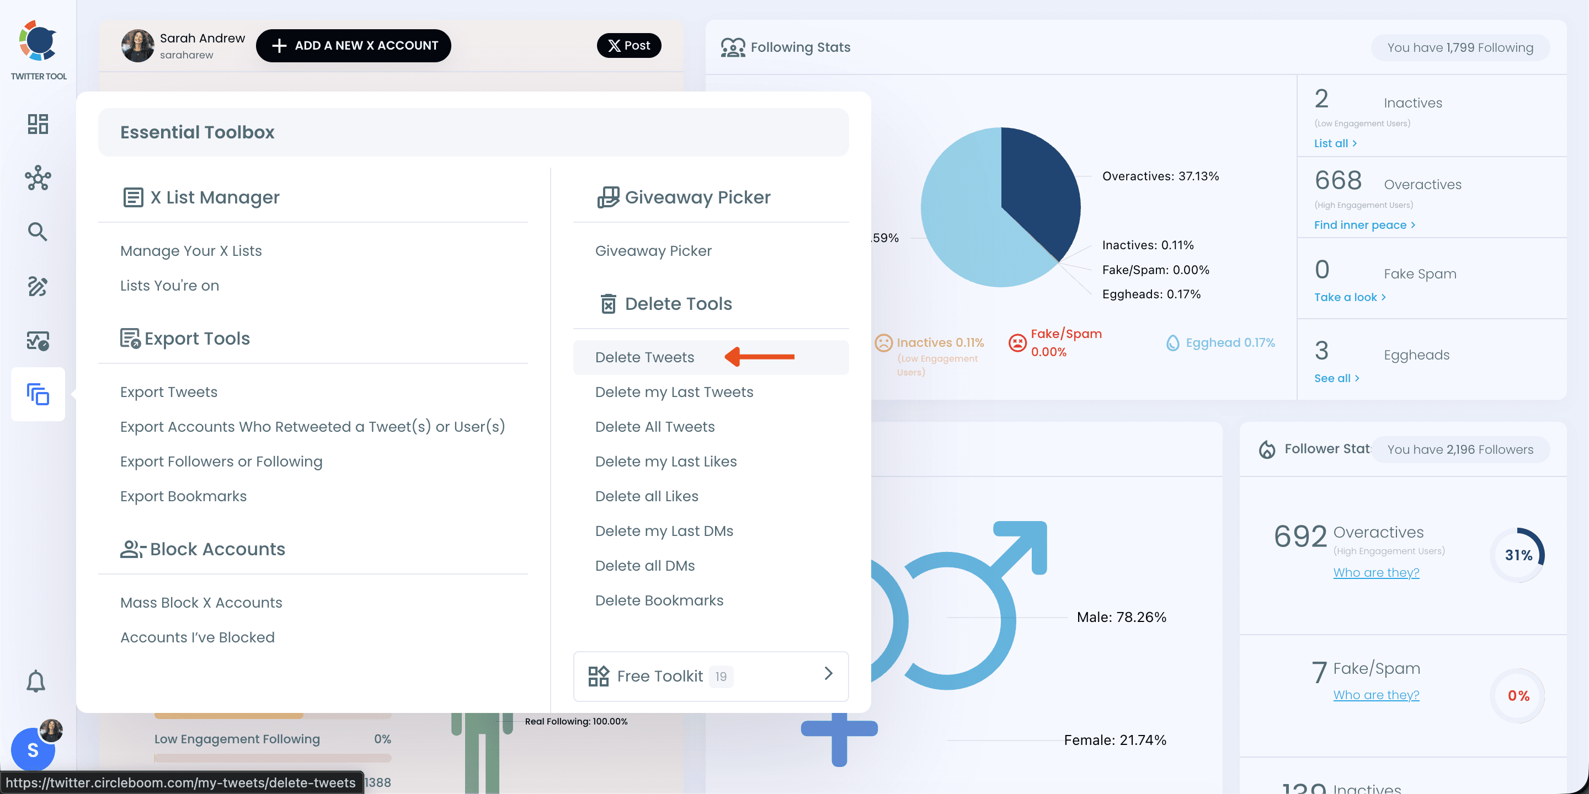Viewport: 1589px width, 794px height.
Task: Click the Low Engagement Following bar
Action: (x=273, y=758)
